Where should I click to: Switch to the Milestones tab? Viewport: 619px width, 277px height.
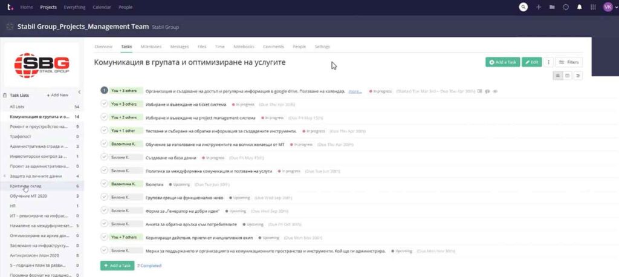(151, 47)
